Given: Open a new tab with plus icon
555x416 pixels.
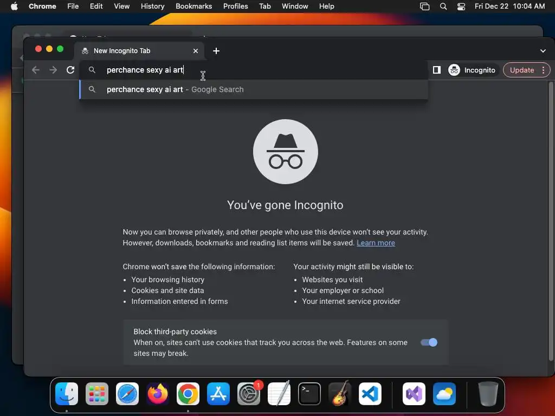Looking at the screenshot, I should (x=216, y=51).
